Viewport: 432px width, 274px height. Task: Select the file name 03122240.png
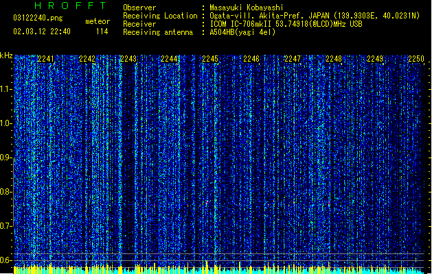38,18
